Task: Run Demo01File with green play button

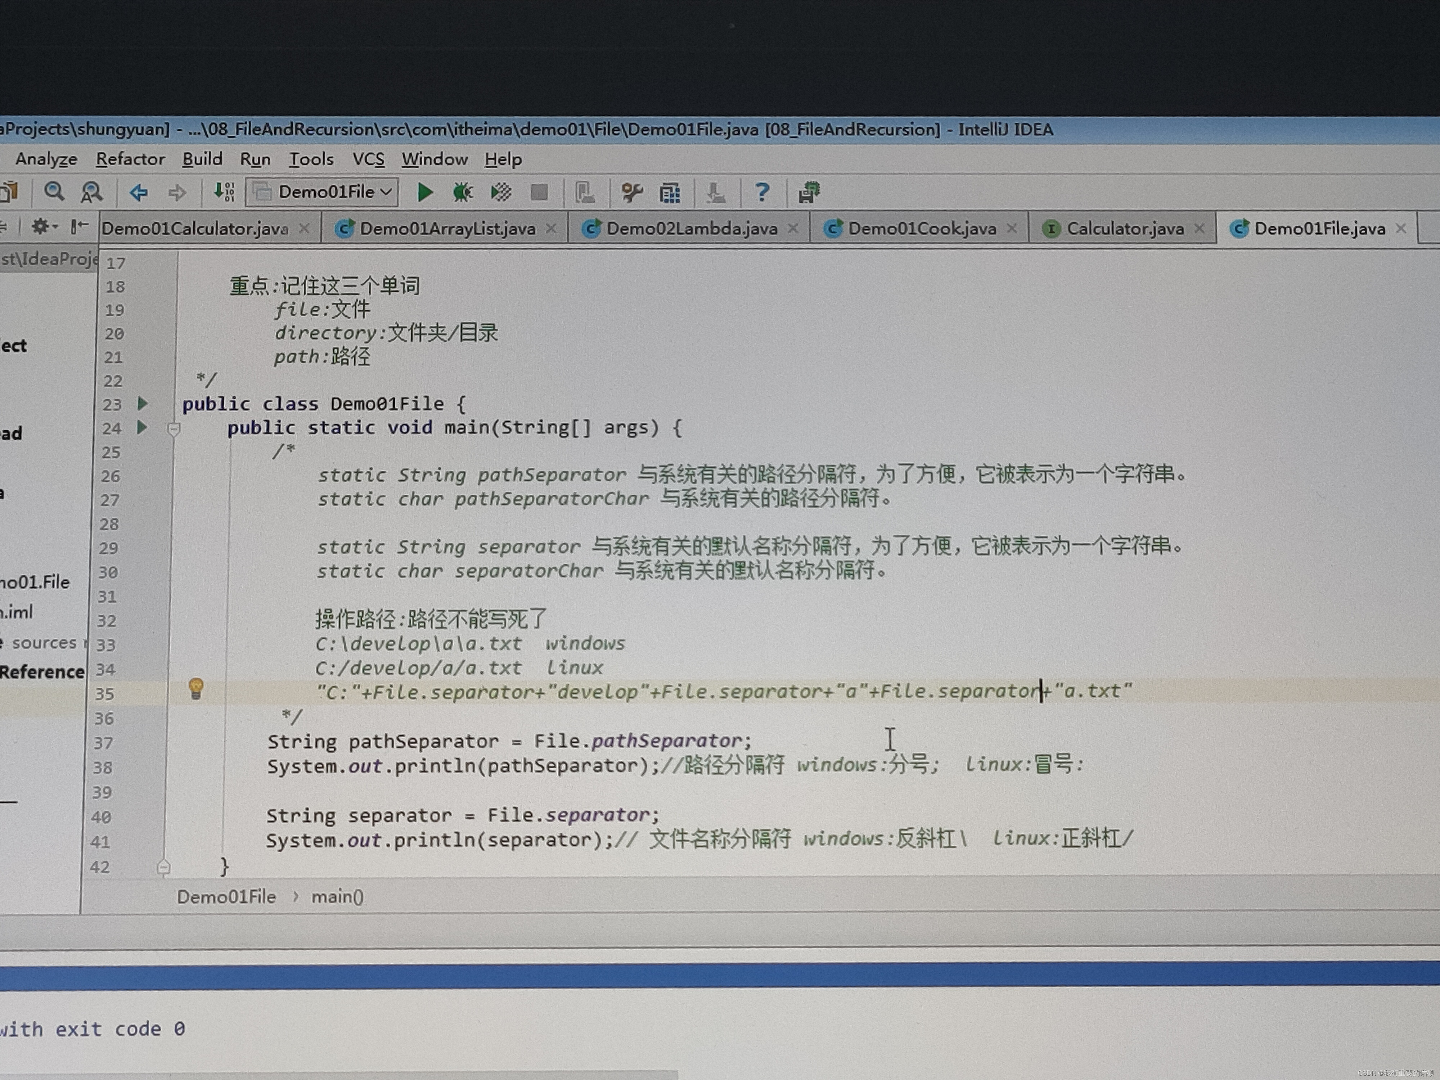Action: (x=425, y=192)
